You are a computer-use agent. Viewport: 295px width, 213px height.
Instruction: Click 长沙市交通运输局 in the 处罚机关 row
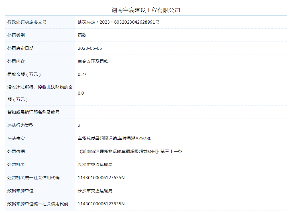pos(95,165)
